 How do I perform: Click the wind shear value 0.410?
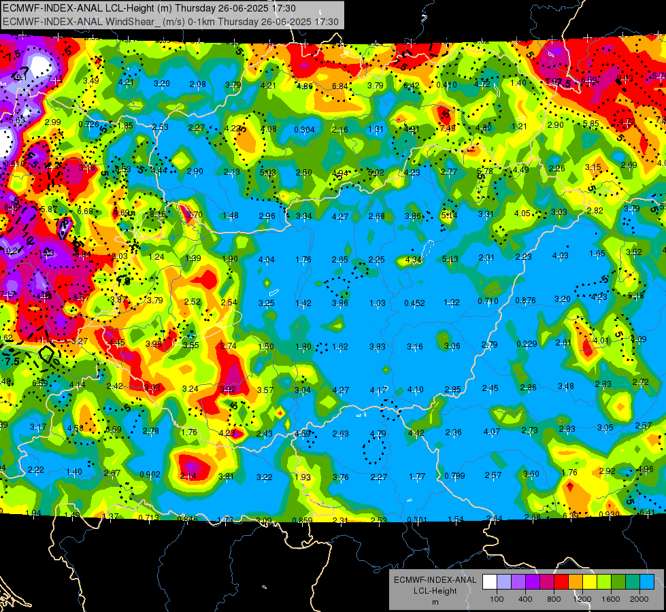447,85
